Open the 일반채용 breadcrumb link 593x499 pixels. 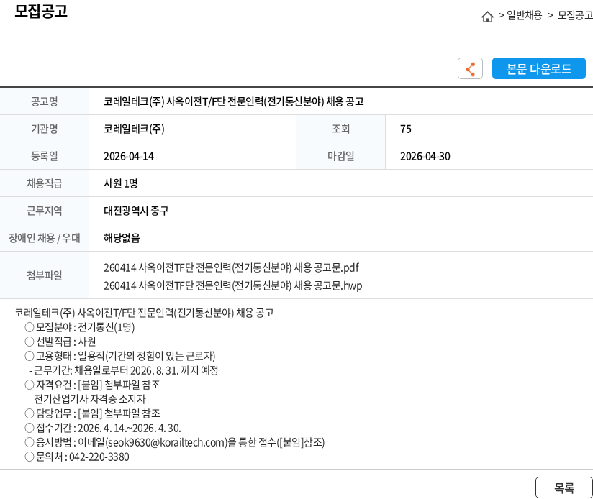pos(524,15)
